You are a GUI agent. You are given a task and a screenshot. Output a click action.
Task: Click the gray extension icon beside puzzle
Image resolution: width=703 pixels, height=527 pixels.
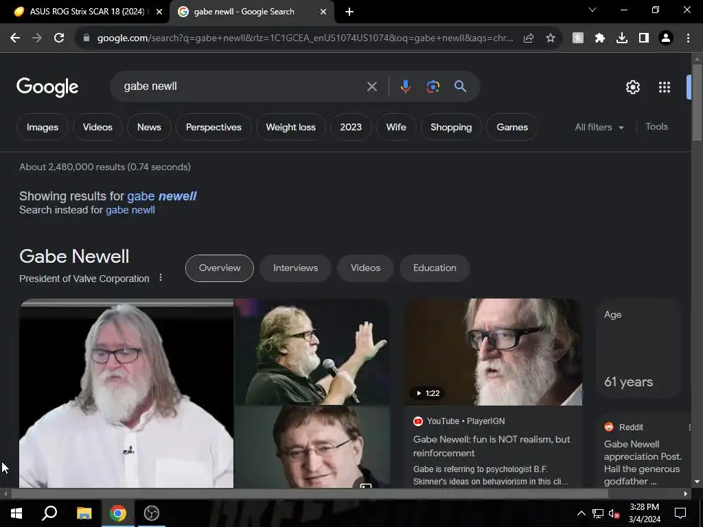578,38
